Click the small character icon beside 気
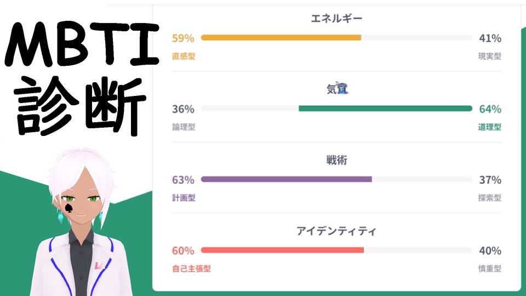The height and width of the screenshot is (296, 526). pos(343,89)
